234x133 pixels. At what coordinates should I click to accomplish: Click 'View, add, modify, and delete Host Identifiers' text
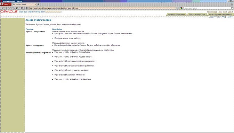[x=73, y=79]
